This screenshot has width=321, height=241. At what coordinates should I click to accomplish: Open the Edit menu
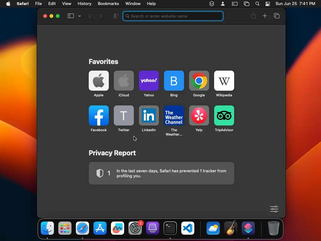tap(52, 4)
